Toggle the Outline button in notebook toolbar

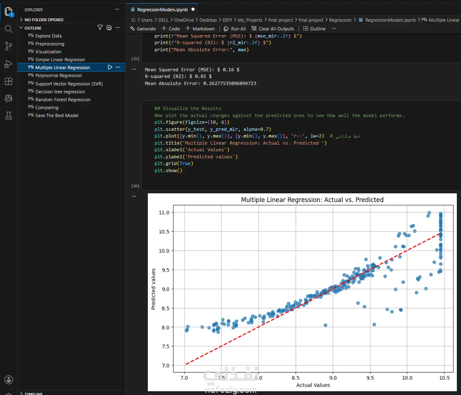coord(314,28)
